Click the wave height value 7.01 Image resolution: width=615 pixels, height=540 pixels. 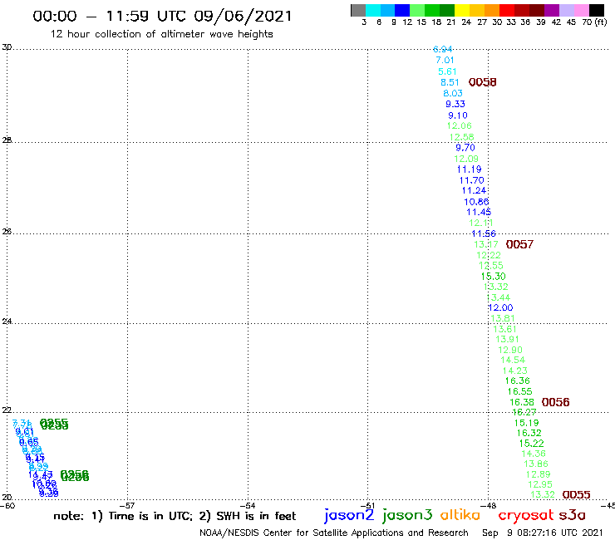445,61
